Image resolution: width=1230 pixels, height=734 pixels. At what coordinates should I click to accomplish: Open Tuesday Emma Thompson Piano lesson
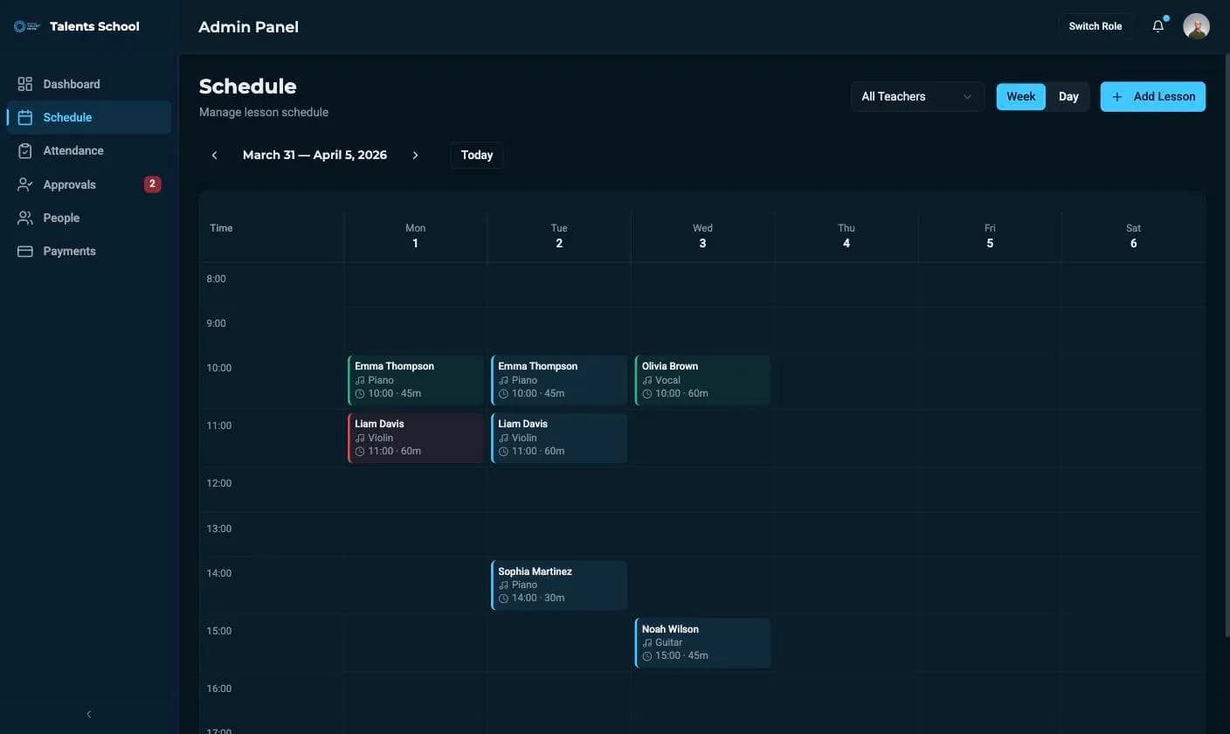pyautogui.click(x=559, y=380)
